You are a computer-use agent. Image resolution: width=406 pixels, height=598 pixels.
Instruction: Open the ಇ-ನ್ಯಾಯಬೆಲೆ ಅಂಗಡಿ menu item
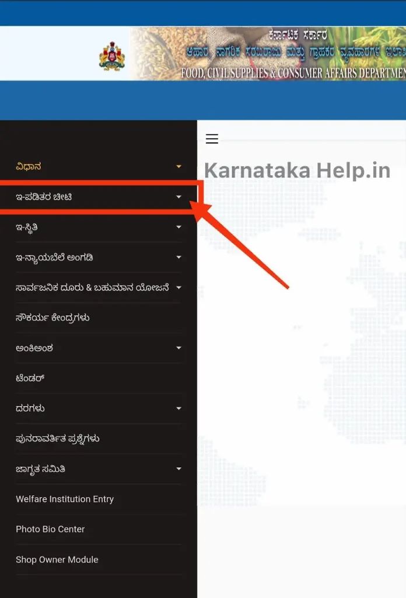tap(54, 258)
